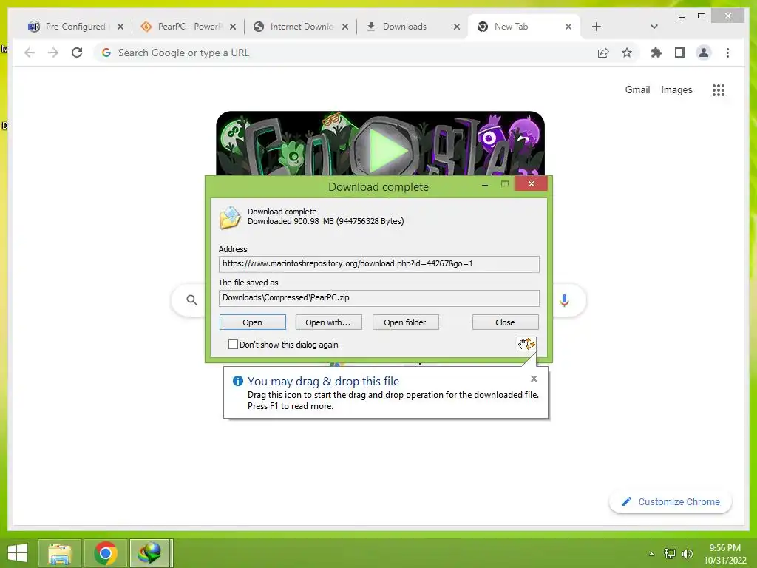The width and height of the screenshot is (757, 568).
Task: Close the Internet Download tab
Action: 345,27
